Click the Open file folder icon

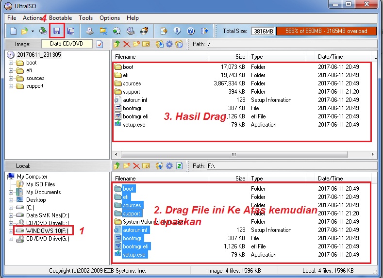click(x=24, y=31)
